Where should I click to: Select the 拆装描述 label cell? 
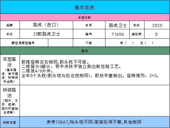[x=10, y=101]
